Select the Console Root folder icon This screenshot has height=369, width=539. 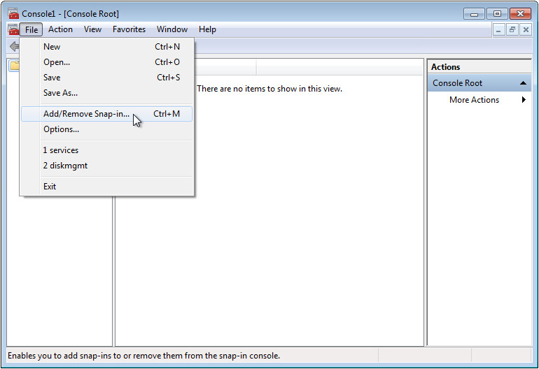click(15, 65)
